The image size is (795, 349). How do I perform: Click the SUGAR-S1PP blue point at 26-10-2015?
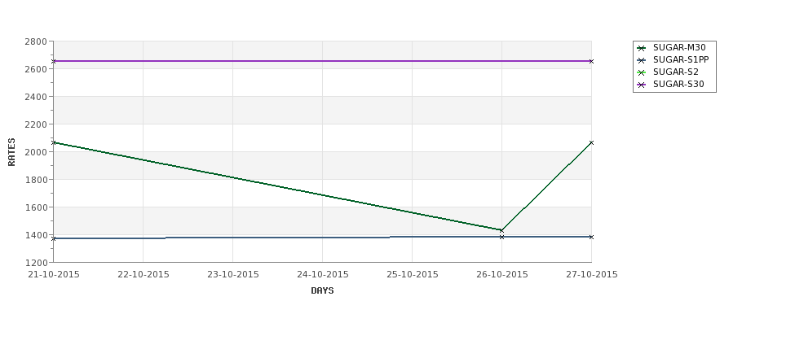502,237
